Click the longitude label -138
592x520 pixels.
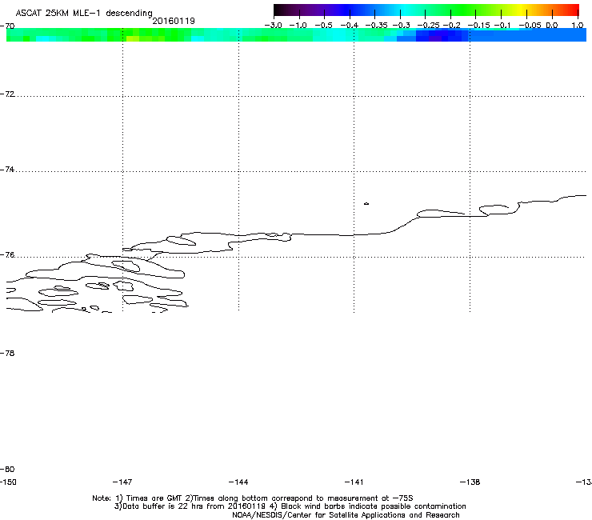coord(470,482)
